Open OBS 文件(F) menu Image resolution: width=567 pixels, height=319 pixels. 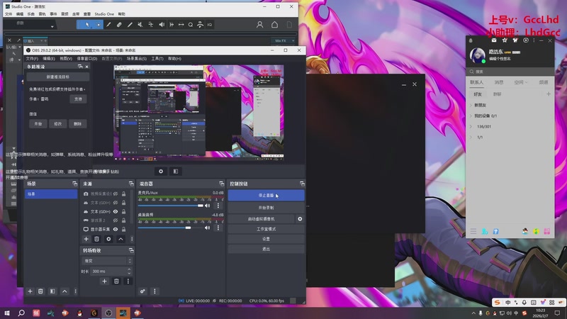pos(32,59)
